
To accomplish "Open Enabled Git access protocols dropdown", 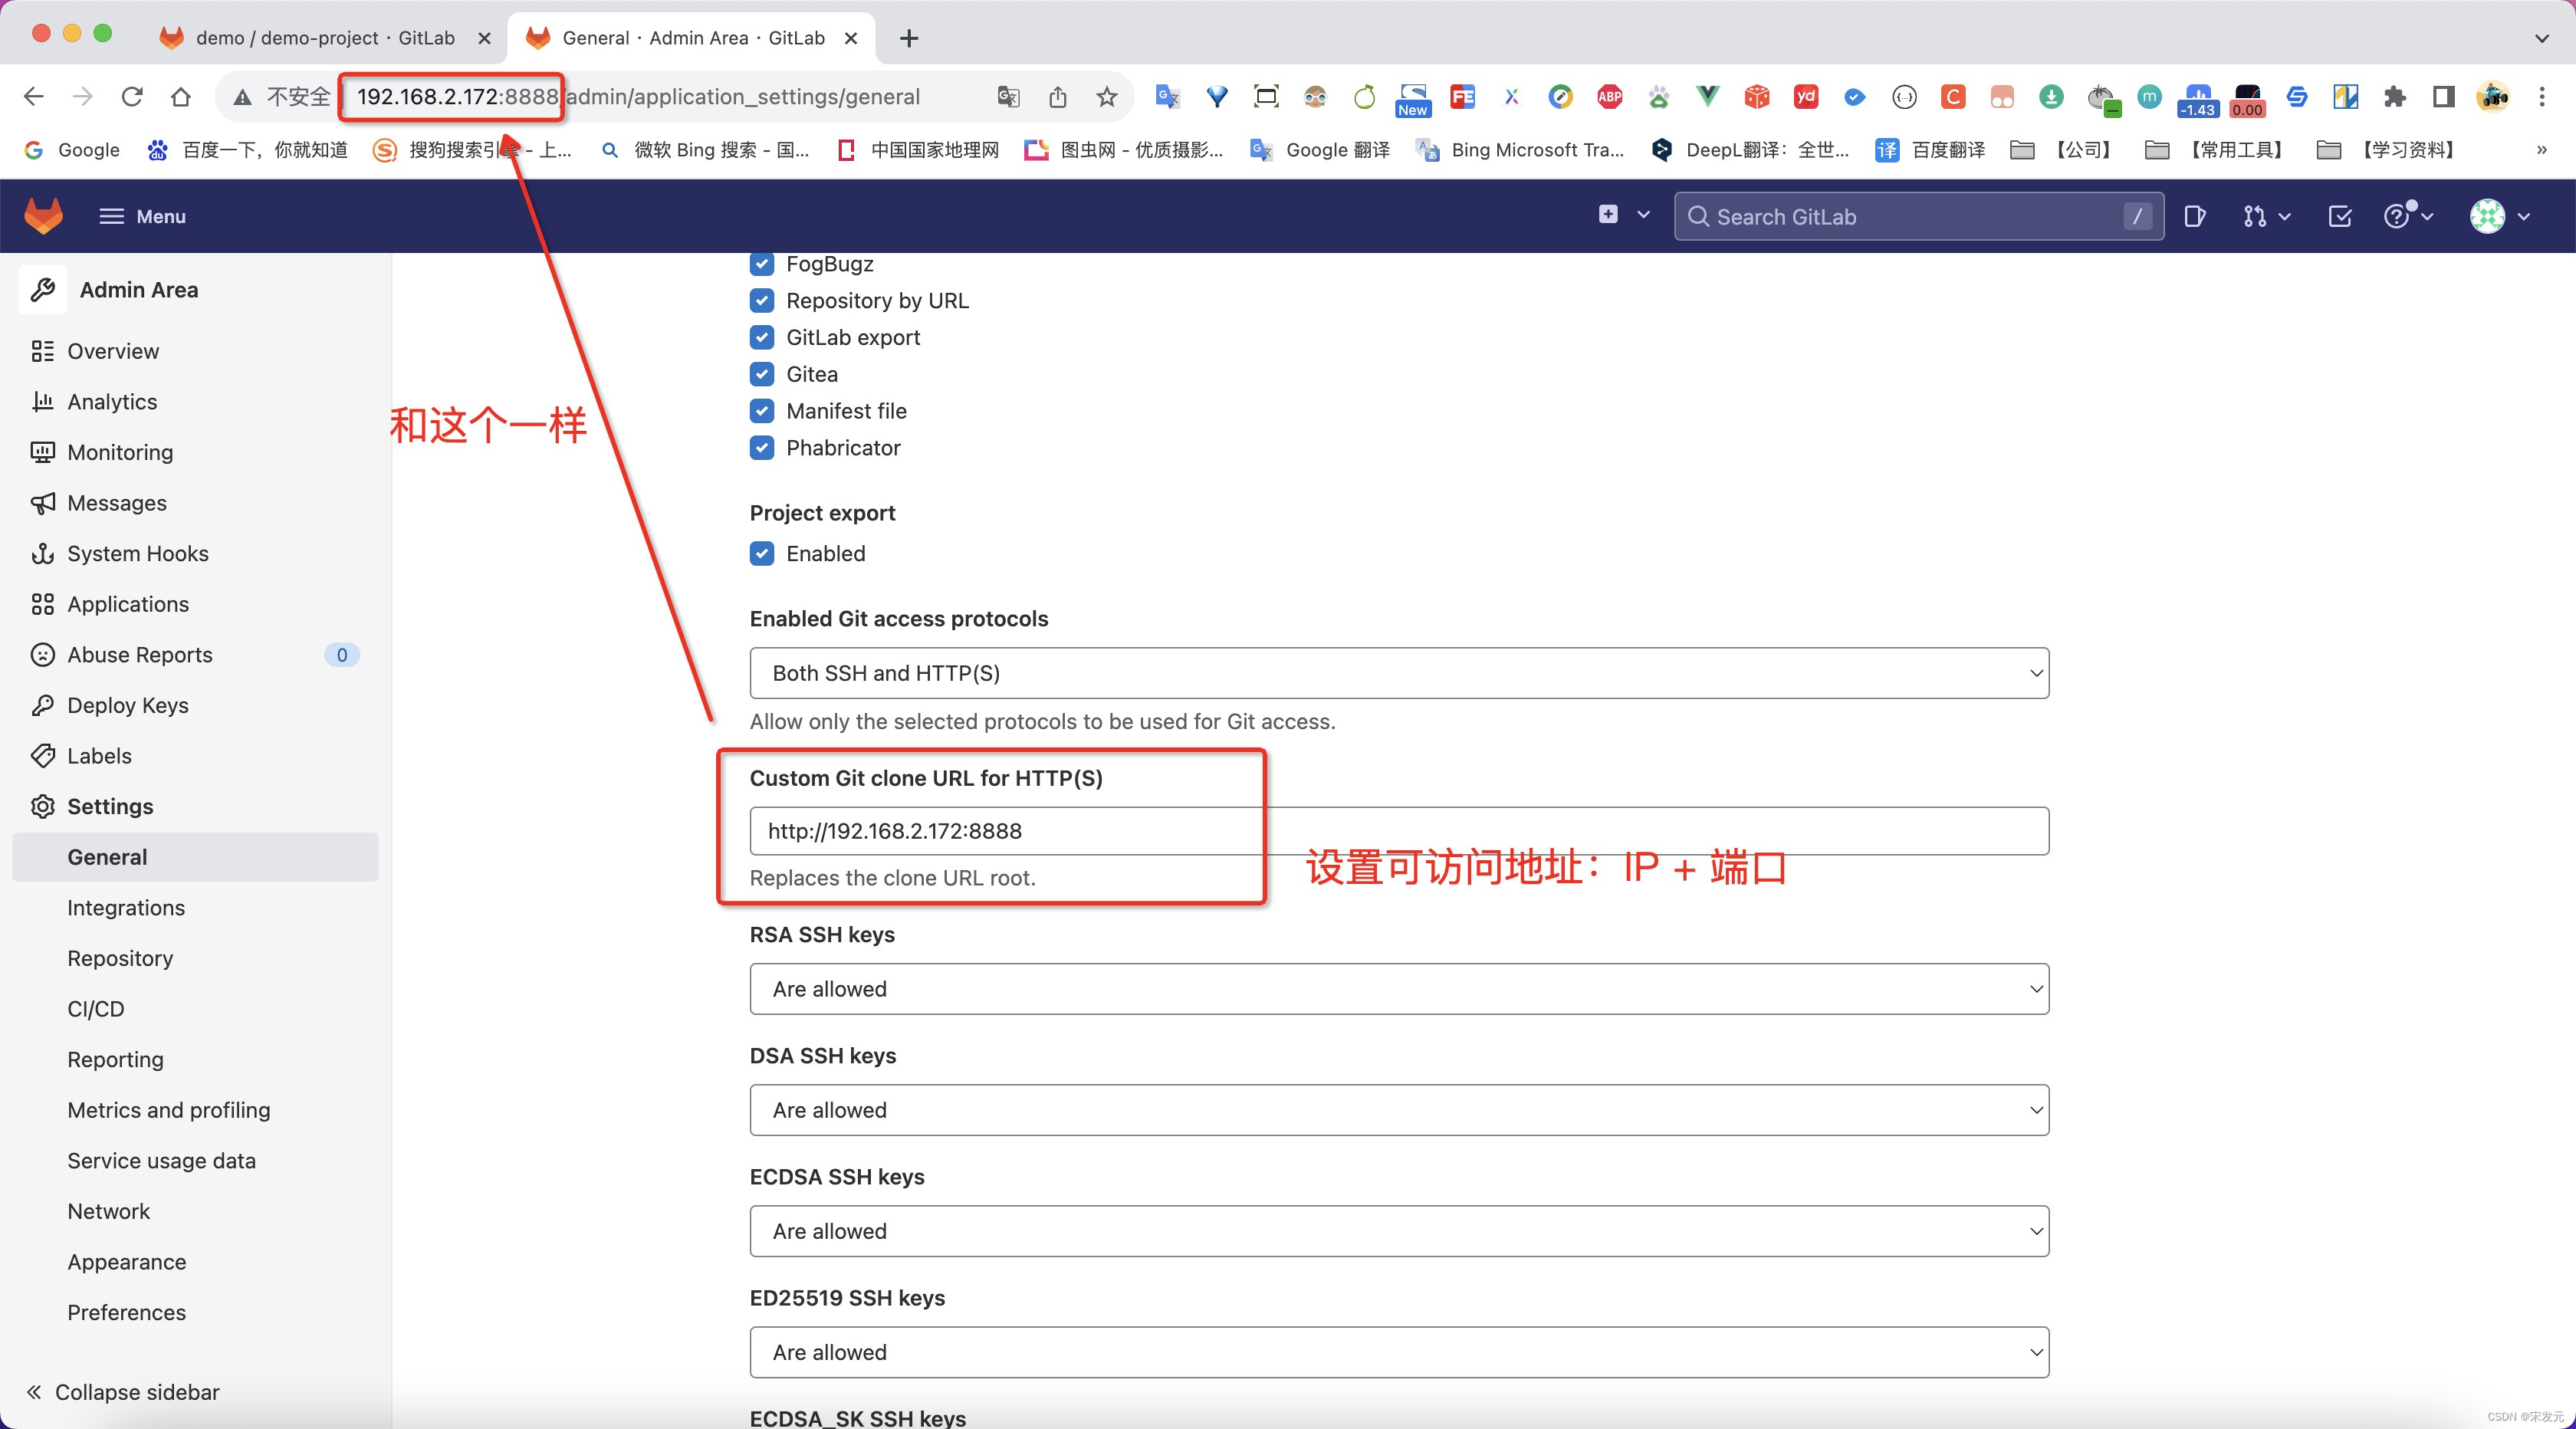I will point(1399,673).
